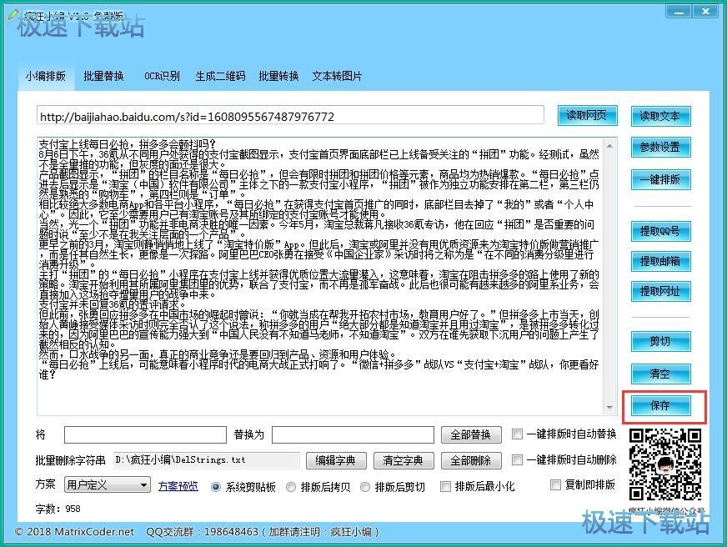Switch to the 小编排版 tab
Screen dimensions: 727x547
point(45,76)
